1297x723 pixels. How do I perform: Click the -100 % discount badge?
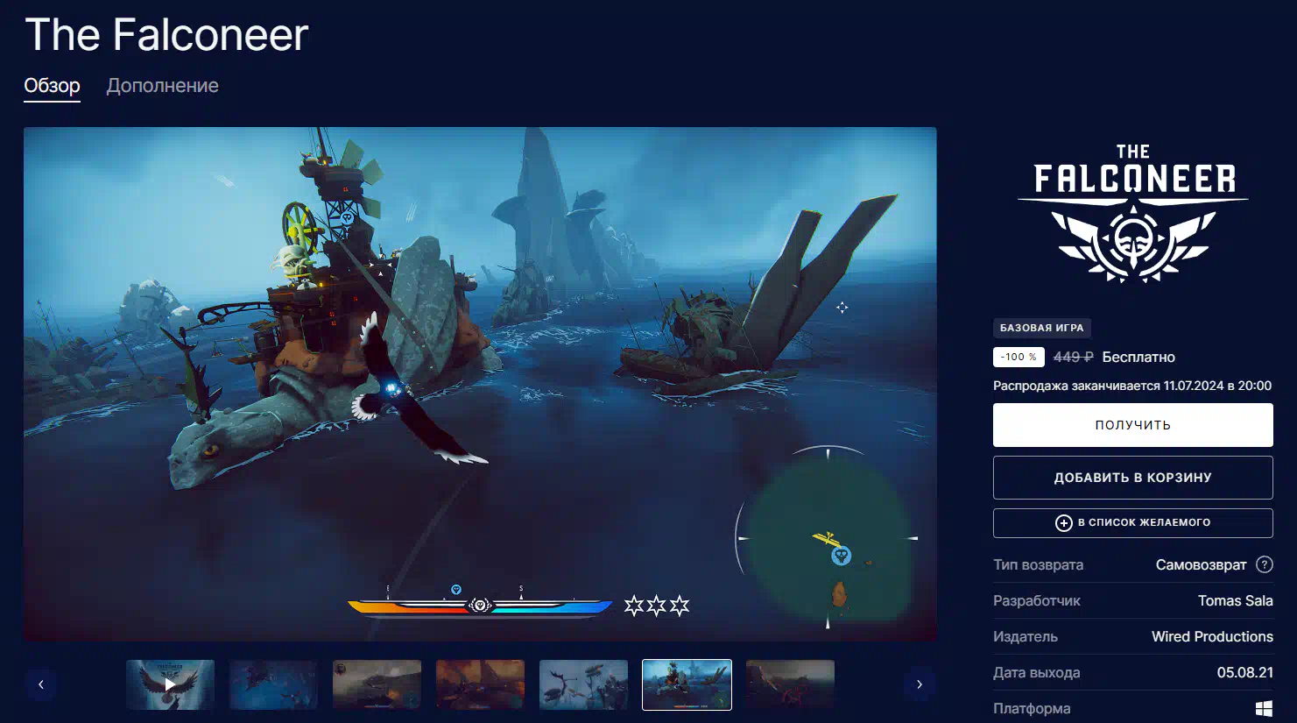coord(1019,357)
